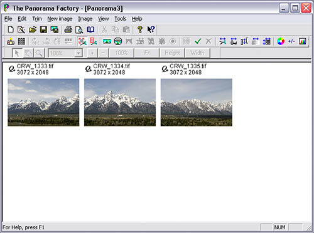The width and height of the screenshot is (314, 233).
Task: Click the color wheel icon
Action: point(281,41)
